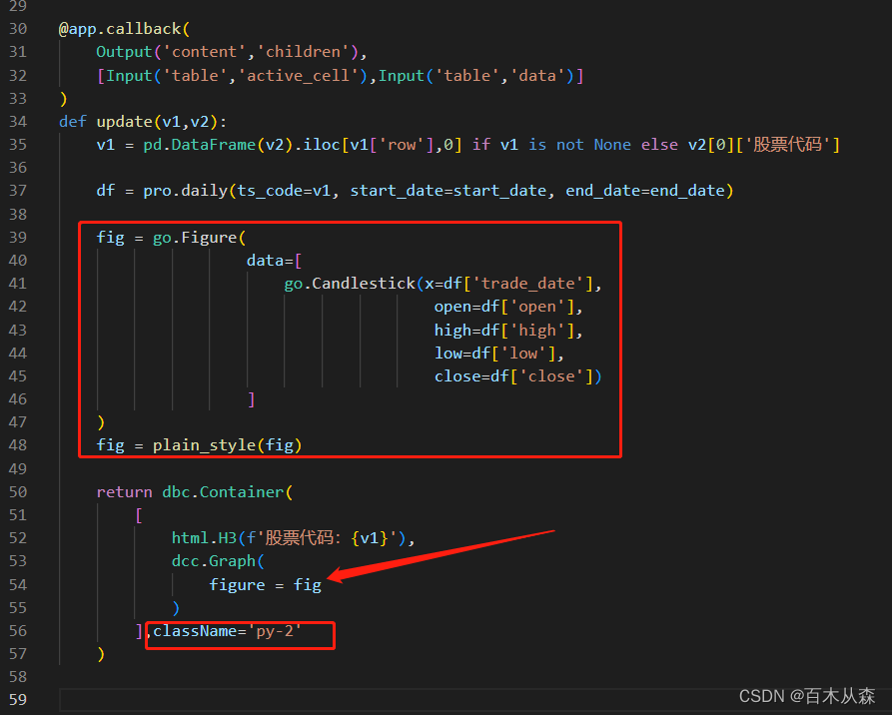The image size is (892, 715).
Task: Click Graph in dcc.Graph
Action: [x=232, y=561]
